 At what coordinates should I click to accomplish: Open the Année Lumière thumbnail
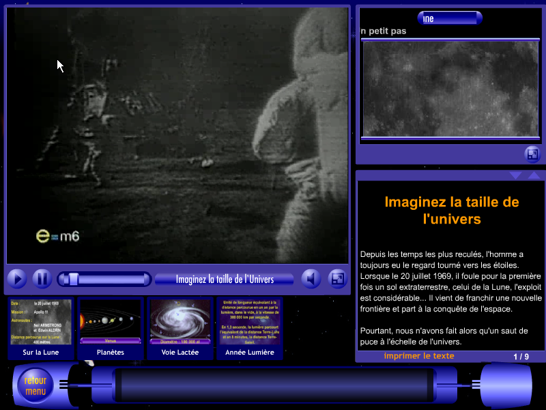(250, 328)
